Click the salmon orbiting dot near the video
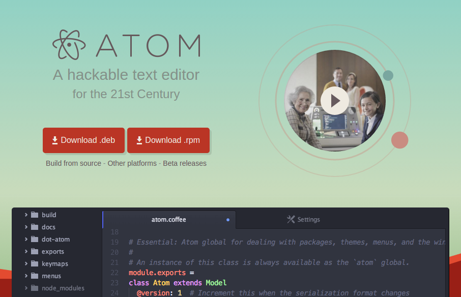The image size is (461, 297). click(x=400, y=140)
